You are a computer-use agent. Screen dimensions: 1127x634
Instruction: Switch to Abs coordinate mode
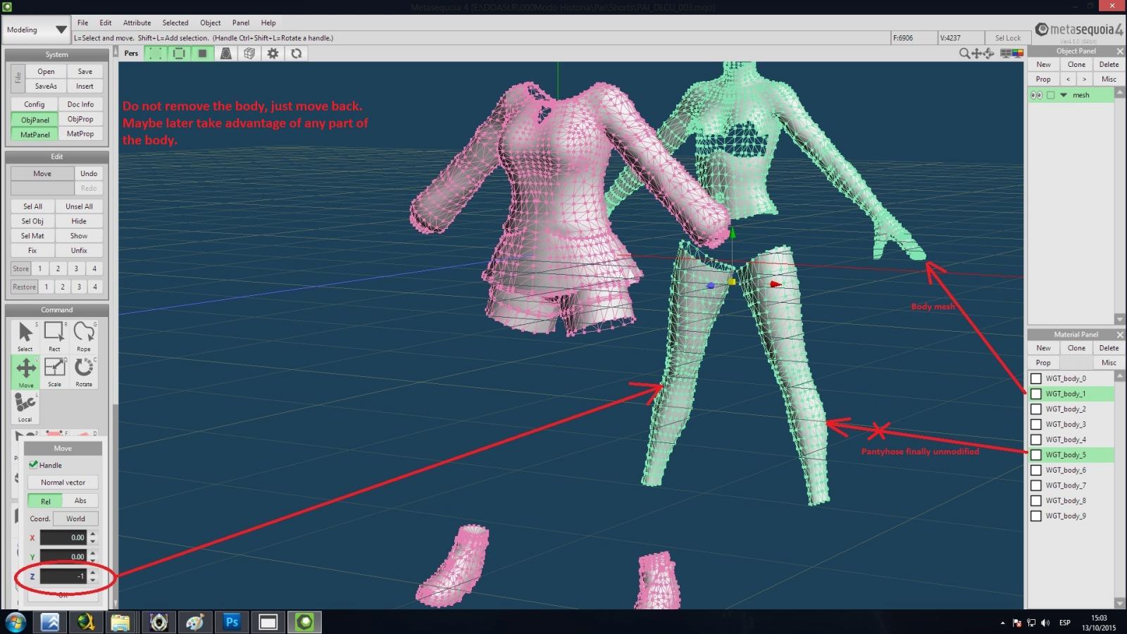click(x=80, y=501)
